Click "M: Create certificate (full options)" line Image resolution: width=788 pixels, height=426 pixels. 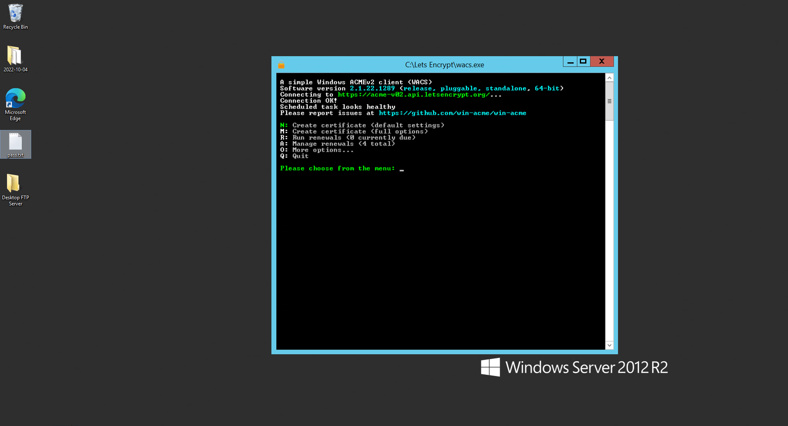pos(354,132)
